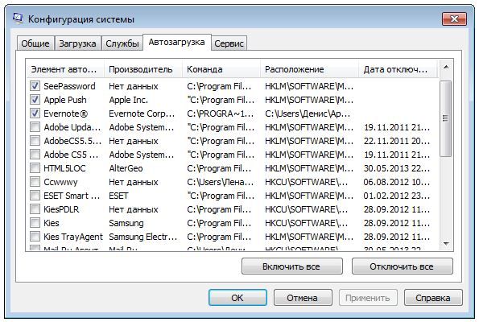Select the 'Apple Inc.' manufacturer cell
479x322 pixels.
(129, 100)
